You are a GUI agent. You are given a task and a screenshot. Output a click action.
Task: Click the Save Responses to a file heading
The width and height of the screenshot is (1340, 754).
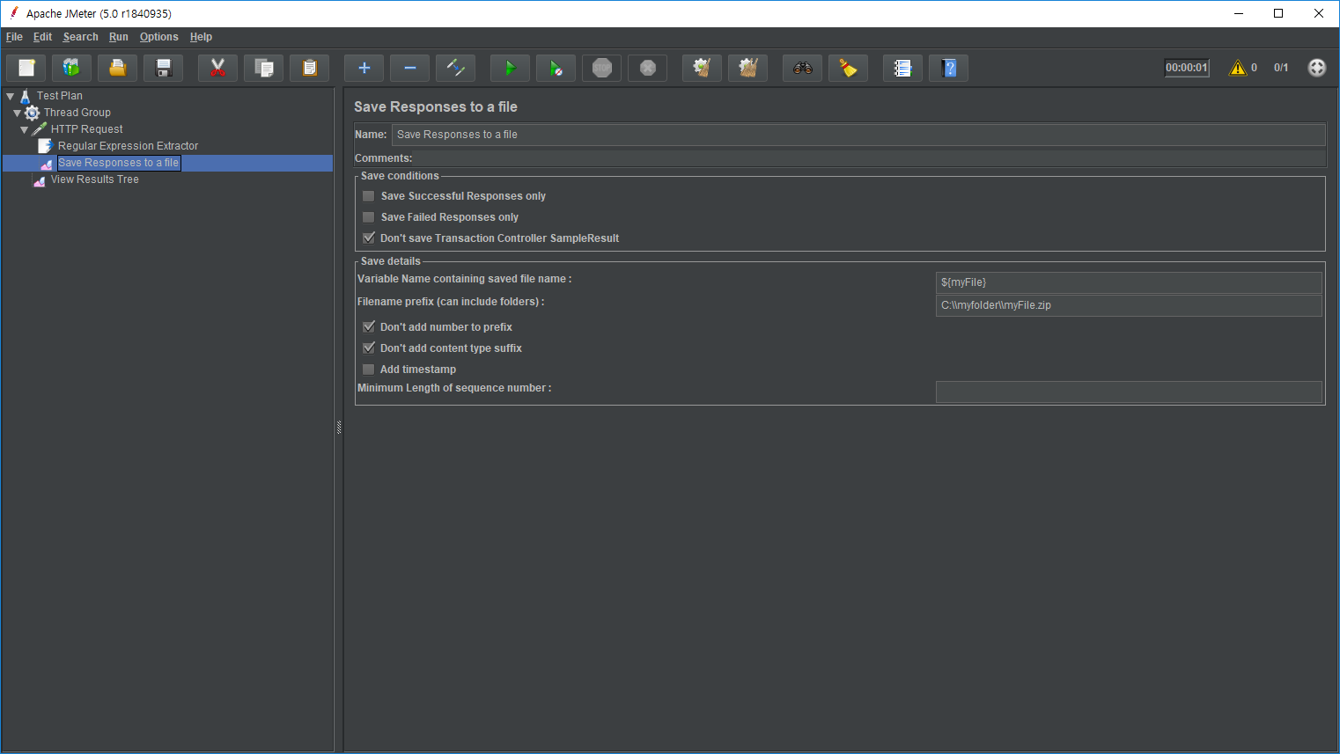(x=436, y=106)
